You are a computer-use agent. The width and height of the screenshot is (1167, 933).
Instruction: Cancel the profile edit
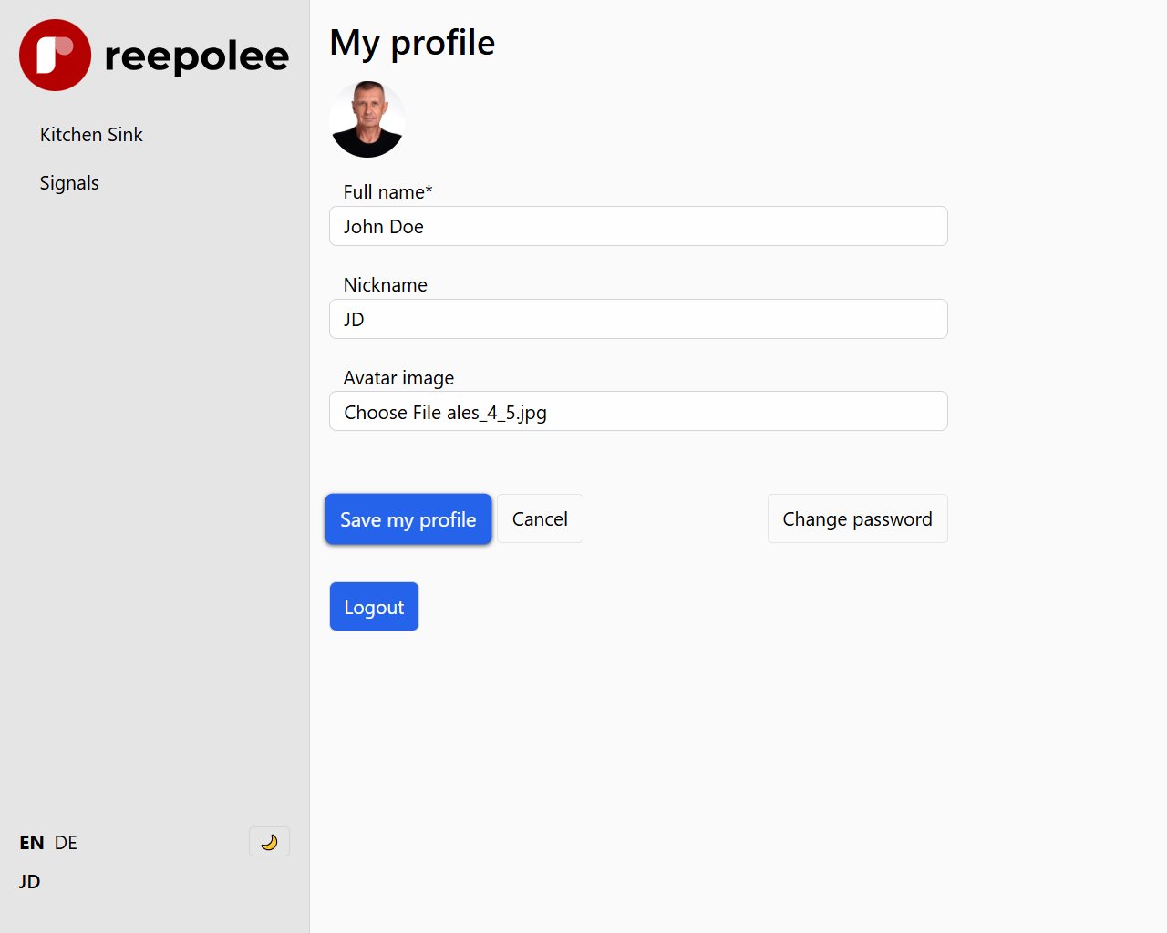click(x=540, y=518)
